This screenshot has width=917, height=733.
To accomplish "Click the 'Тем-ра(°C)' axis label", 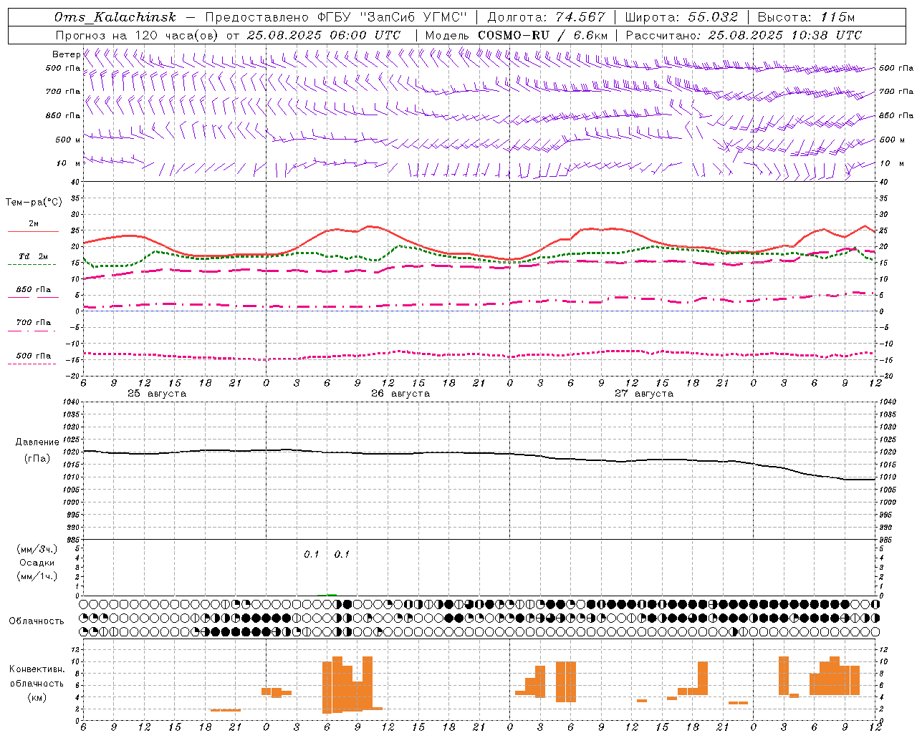I will pos(34,203).
